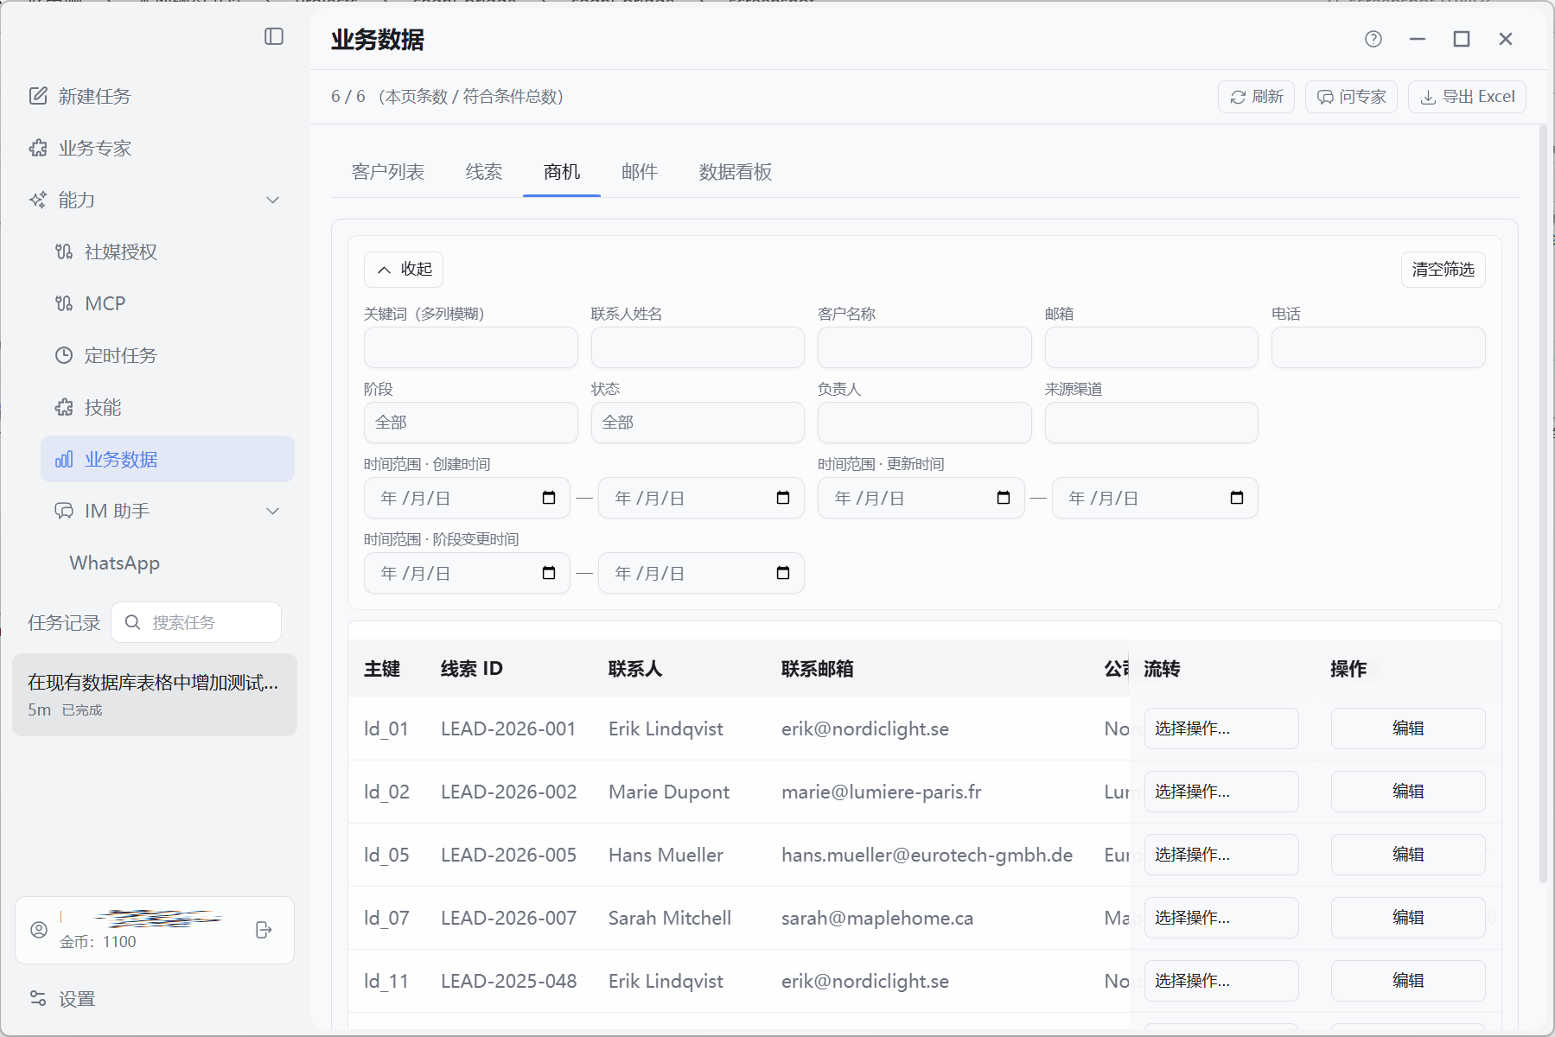Viewport: 1555px width, 1037px height.
Task: Click cell LEAD-2025-048
Action: (508, 981)
